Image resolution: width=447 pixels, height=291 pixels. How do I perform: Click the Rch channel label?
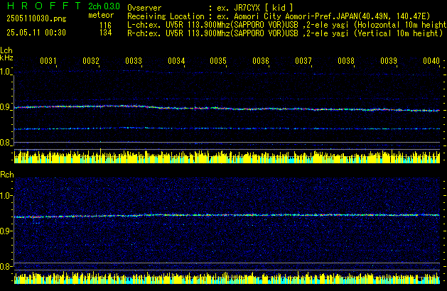(x=7, y=175)
